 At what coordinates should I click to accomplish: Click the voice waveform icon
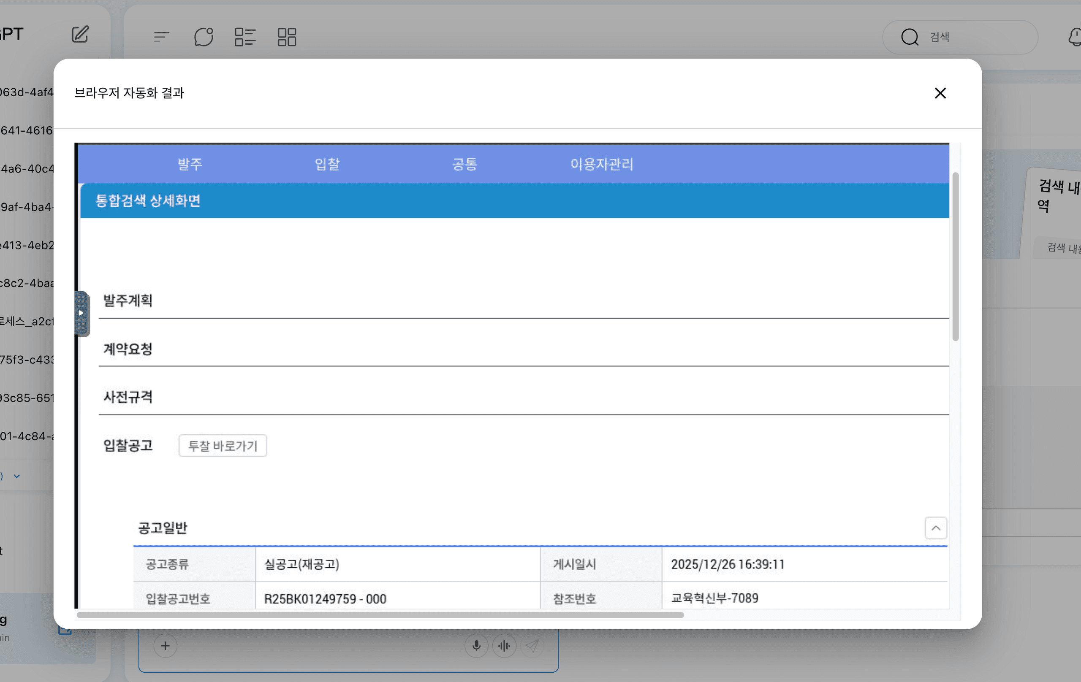tap(504, 646)
